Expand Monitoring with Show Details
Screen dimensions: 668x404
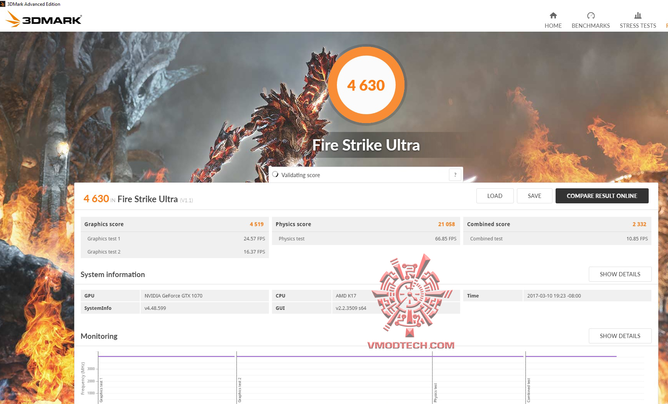(x=620, y=336)
